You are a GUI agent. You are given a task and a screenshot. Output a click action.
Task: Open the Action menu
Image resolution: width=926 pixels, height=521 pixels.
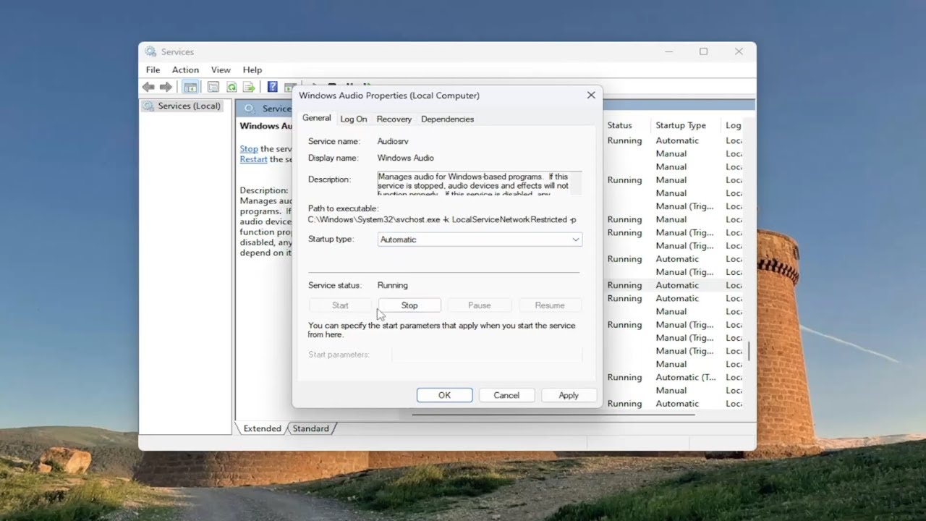(185, 69)
